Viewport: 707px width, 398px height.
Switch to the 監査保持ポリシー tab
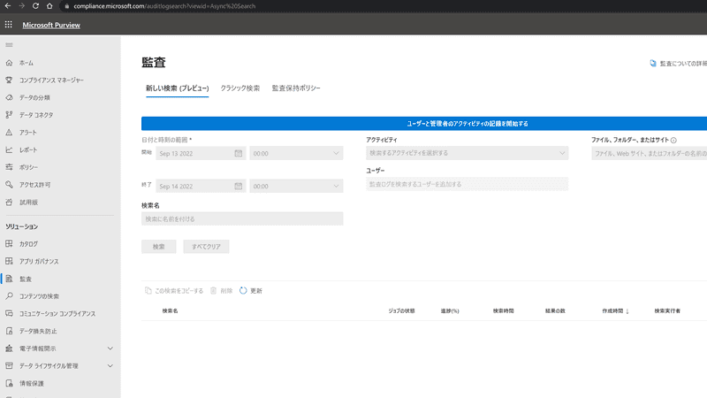coord(296,88)
